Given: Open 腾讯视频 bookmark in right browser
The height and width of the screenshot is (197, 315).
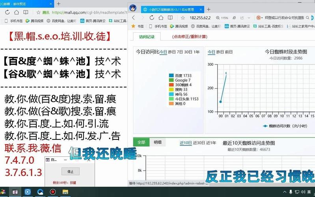Looking at the screenshot, I should point(179,26).
